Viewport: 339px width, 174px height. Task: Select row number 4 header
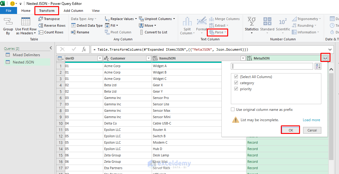(61, 85)
